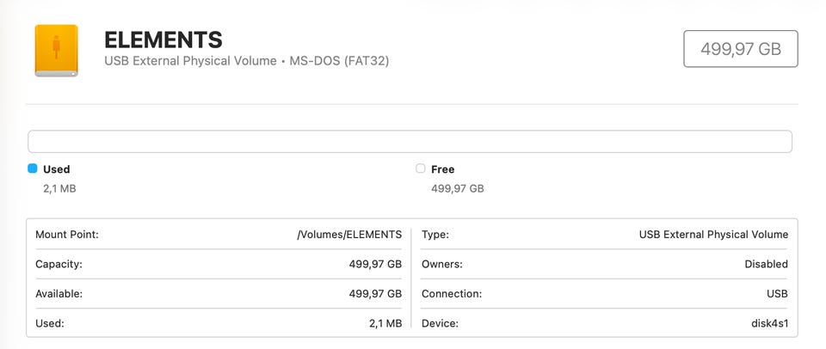Viewport: 826px width, 349px height.
Task: Click the disk usage bar
Action: pos(410,142)
